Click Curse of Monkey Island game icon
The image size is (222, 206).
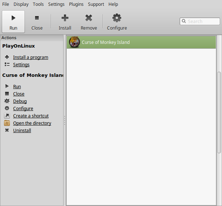pyautogui.click(x=74, y=42)
